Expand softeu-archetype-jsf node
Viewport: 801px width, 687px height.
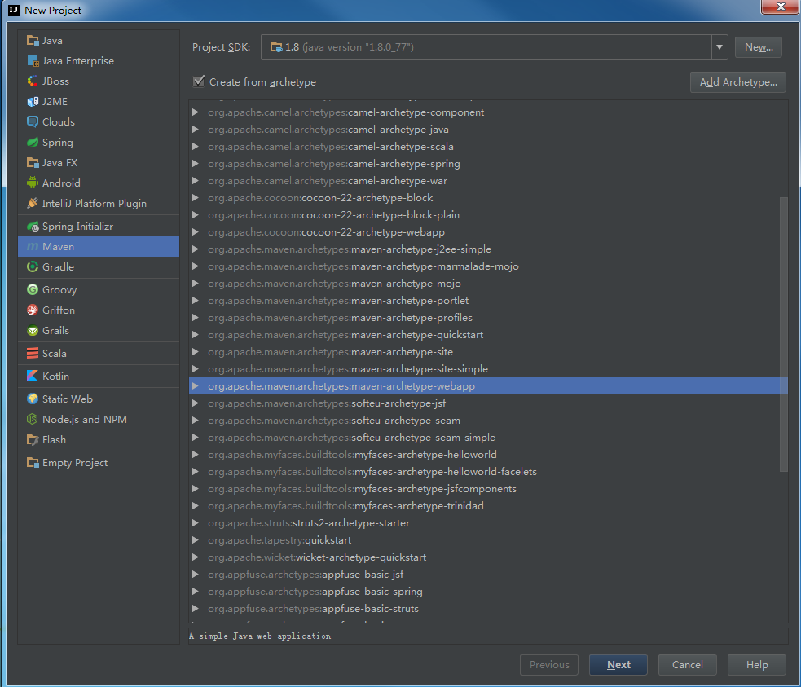click(195, 403)
